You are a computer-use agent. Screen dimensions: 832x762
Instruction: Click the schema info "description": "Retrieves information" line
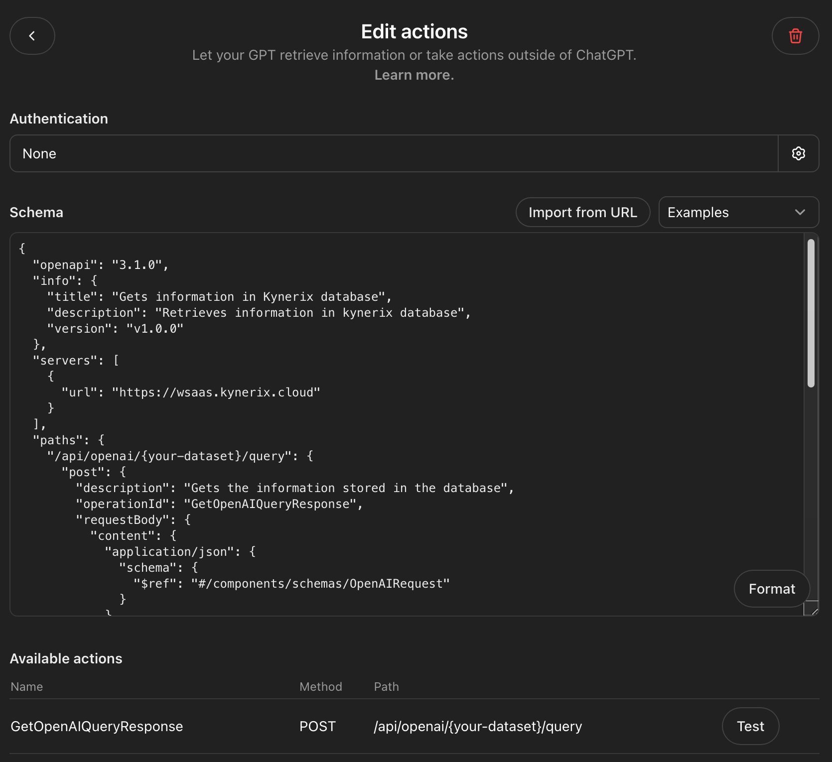click(259, 313)
